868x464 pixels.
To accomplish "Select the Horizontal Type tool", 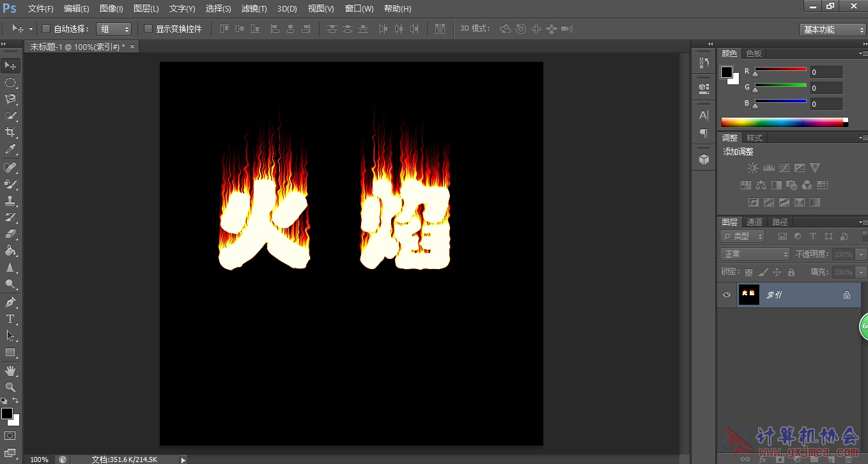I will point(10,319).
